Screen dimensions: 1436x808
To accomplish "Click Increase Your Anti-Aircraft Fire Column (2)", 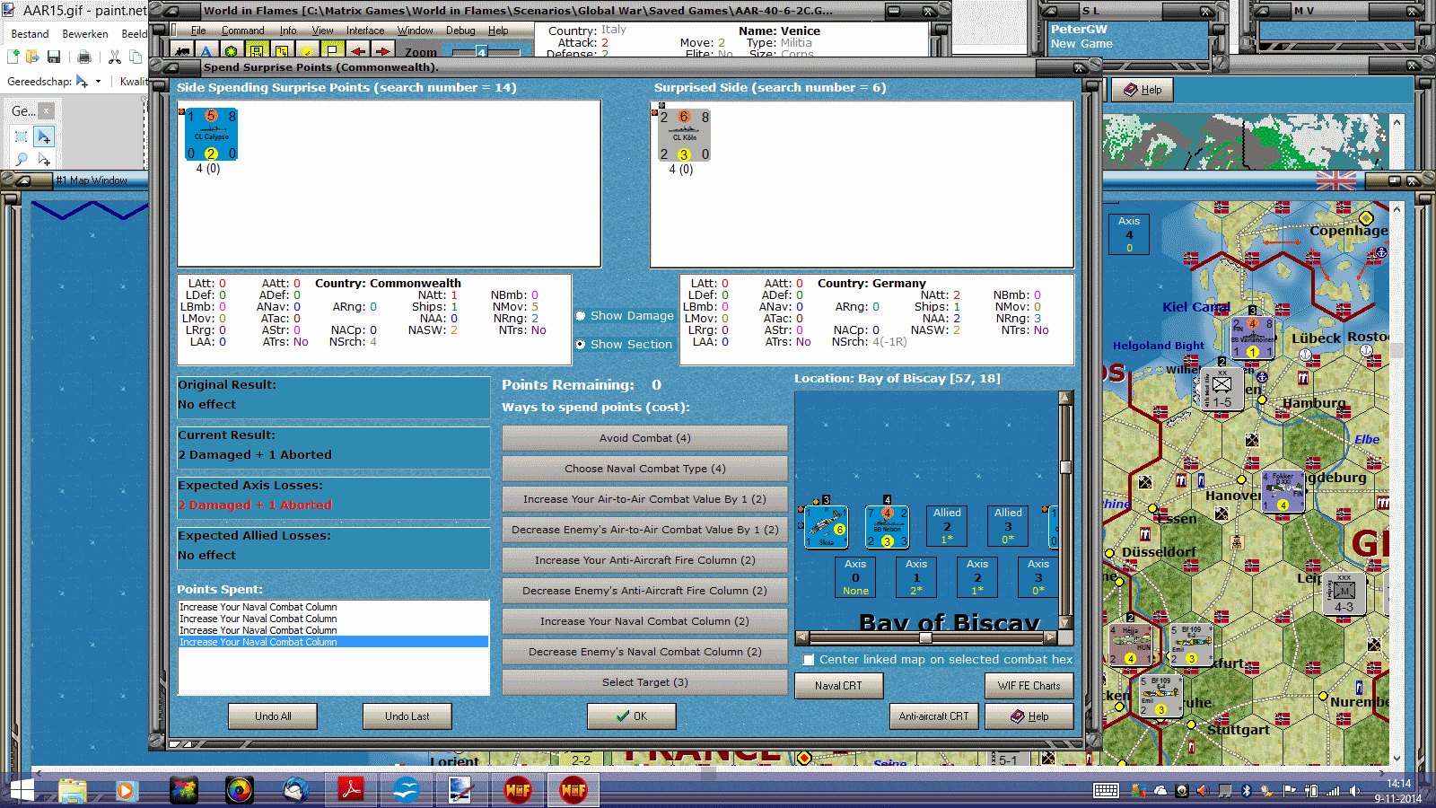I will [645, 560].
